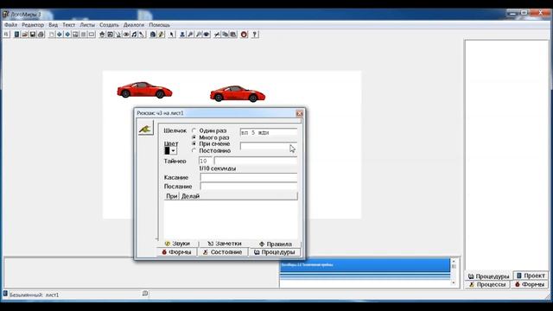553x311 pixels.
Task: Switch to the Состояние tab in backpack
Action: point(223,252)
